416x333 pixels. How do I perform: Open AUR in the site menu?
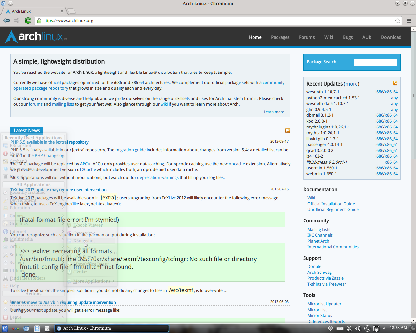point(367,37)
